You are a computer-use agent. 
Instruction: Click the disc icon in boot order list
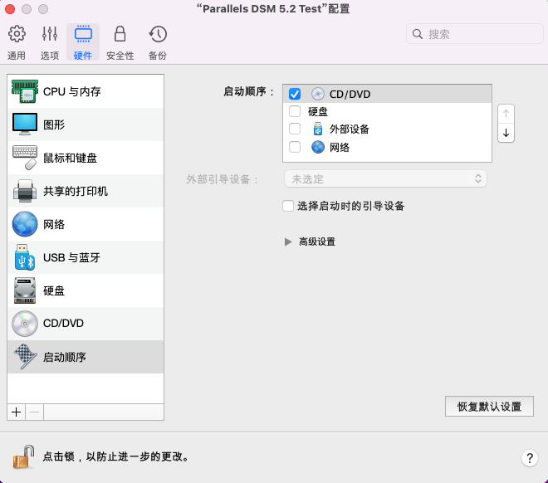[318, 94]
